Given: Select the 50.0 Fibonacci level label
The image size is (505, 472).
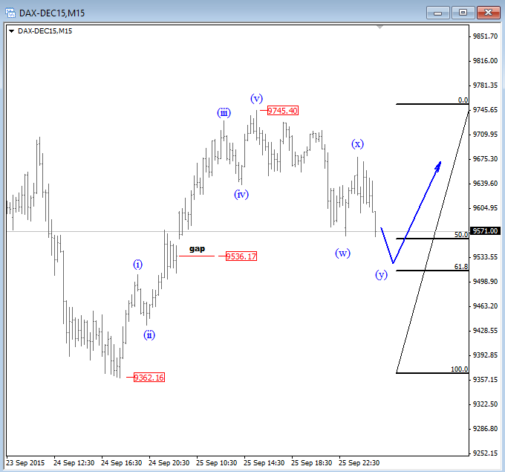Looking at the screenshot, I should (460, 234).
